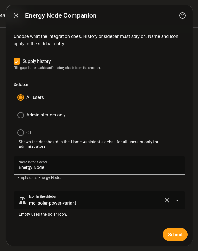Click the solar power variant icon preview
Screen dimensions: 198x251
click(x=23, y=200)
